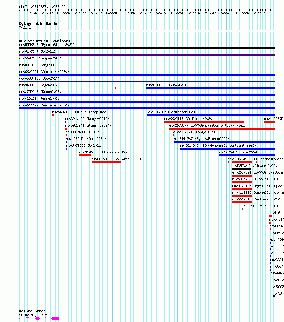Image resolution: width=284 pixels, height=322 pixels.
Task: Click the large magenta SH2B2 exon block
Action: click(x=56, y=319)
